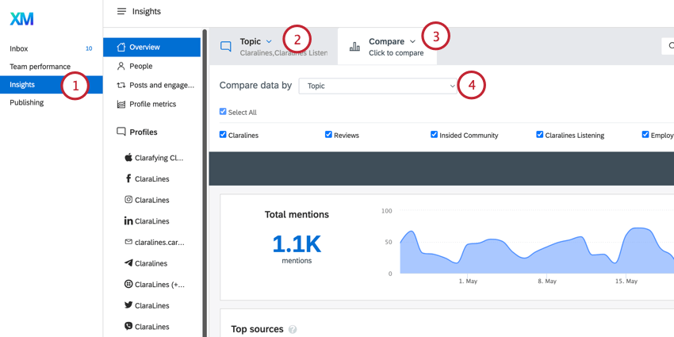Screen dimensions: 674x337
Task: Click the Total mentions area chart
Action: (x=537, y=251)
